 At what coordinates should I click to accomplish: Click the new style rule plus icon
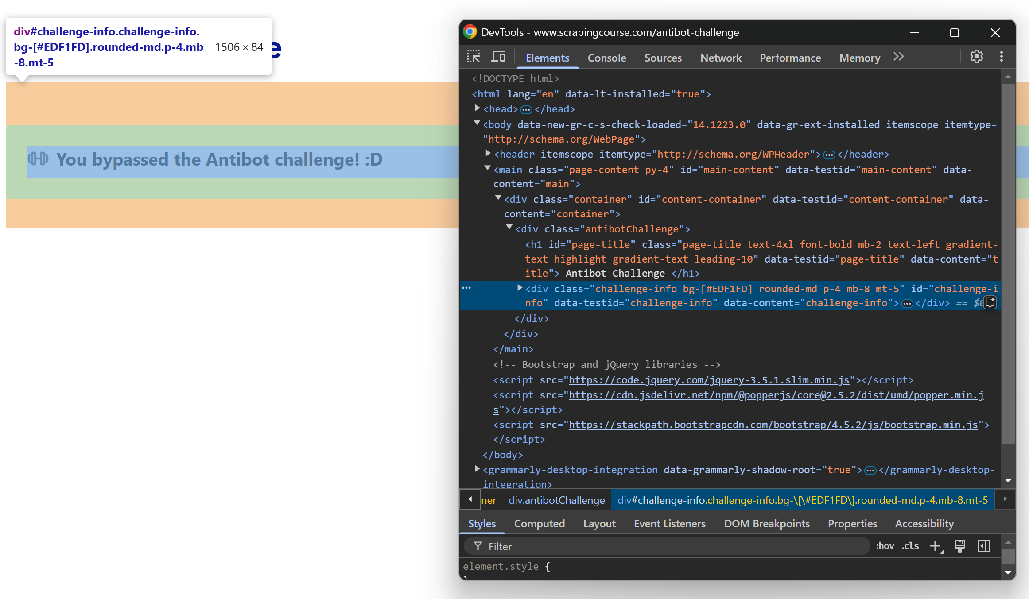point(936,546)
